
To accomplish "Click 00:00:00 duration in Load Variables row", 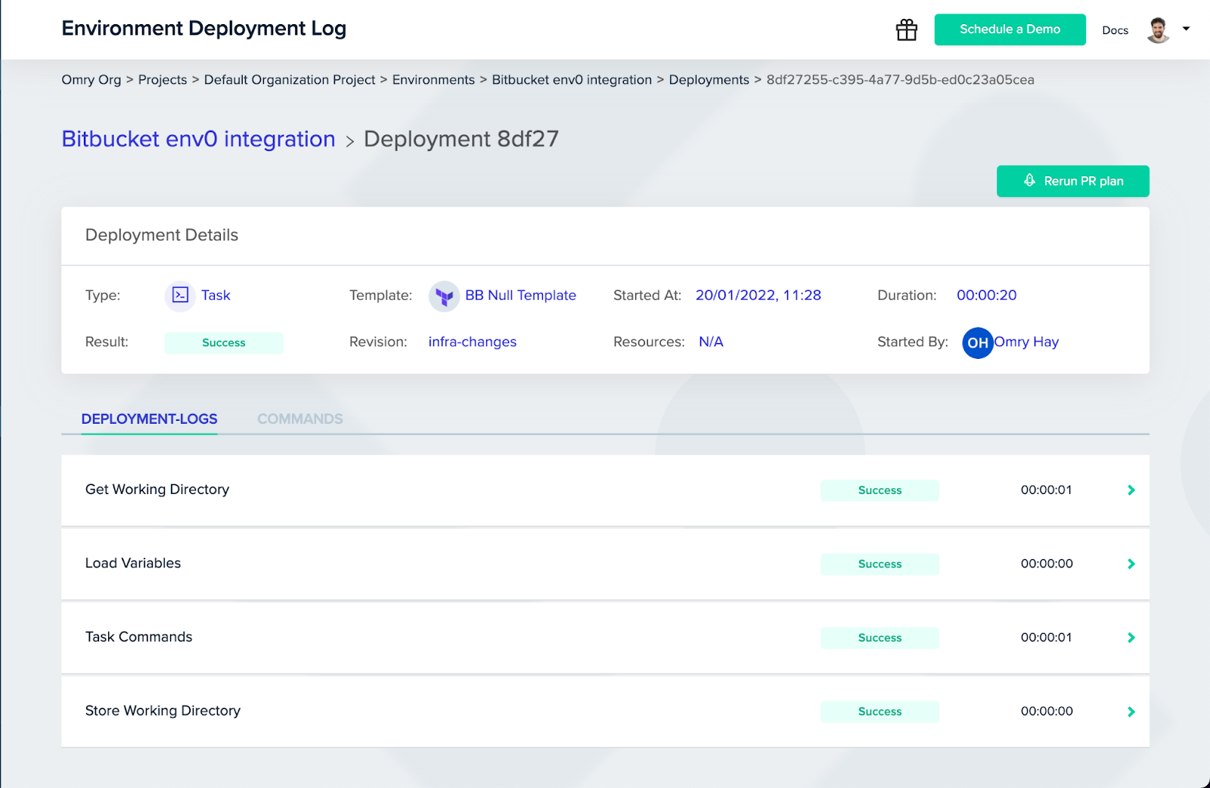I will tap(1047, 564).
